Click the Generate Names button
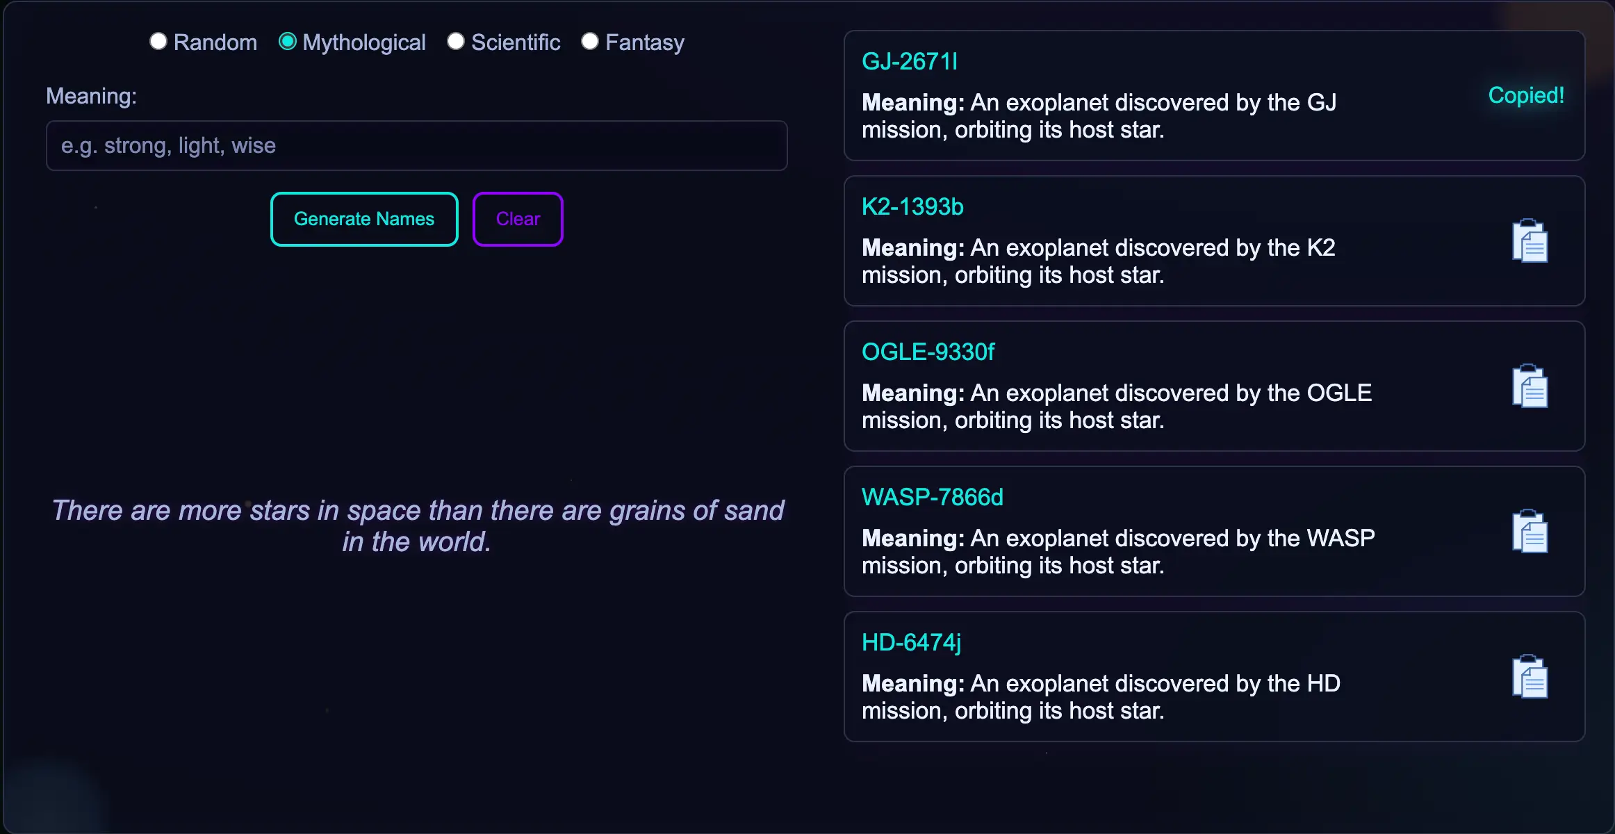 (363, 218)
